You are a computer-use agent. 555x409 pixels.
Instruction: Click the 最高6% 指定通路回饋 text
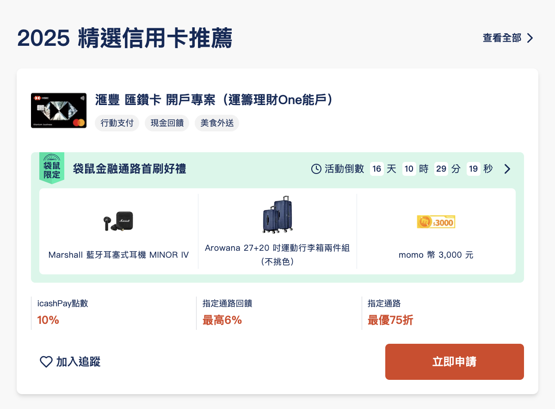point(222,320)
